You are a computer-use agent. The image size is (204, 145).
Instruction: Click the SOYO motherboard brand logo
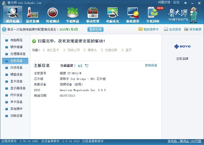182,46
